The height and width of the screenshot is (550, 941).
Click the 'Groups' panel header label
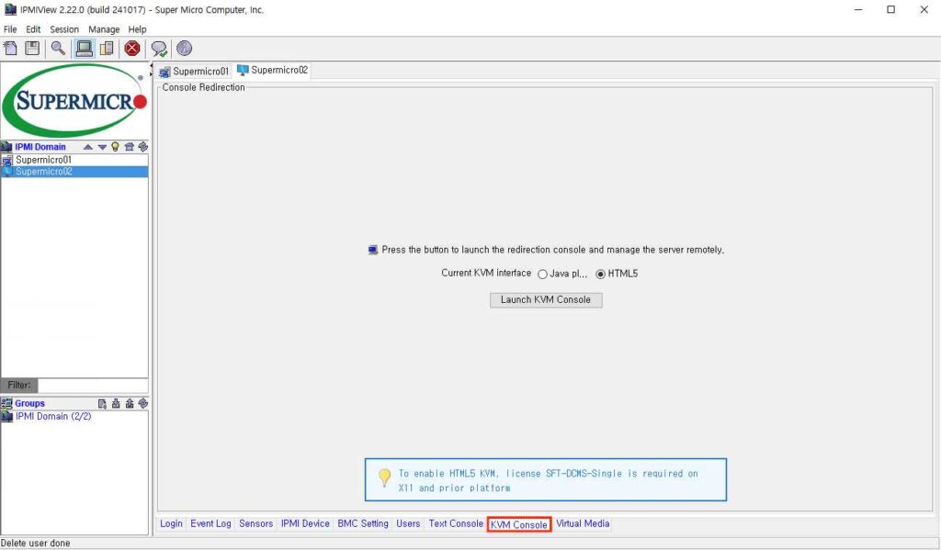[x=30, y=404]
